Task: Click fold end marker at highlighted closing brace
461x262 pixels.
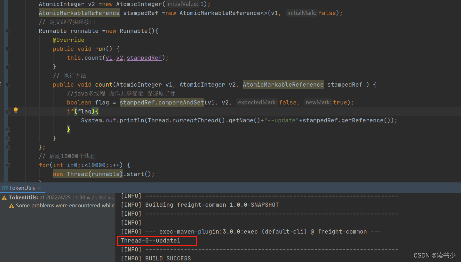Action: tap(8, 129)
